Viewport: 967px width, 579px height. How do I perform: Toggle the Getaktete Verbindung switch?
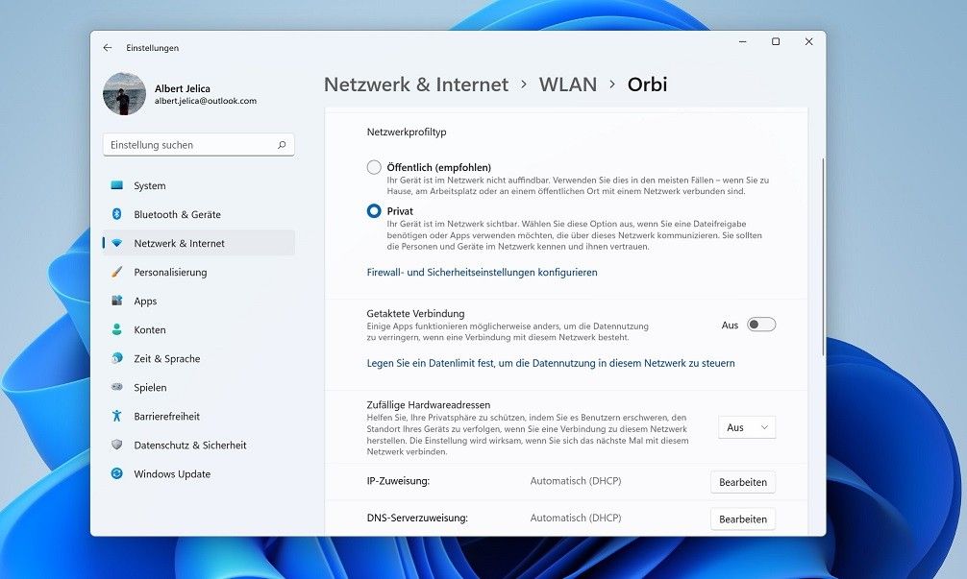point(761,325)
